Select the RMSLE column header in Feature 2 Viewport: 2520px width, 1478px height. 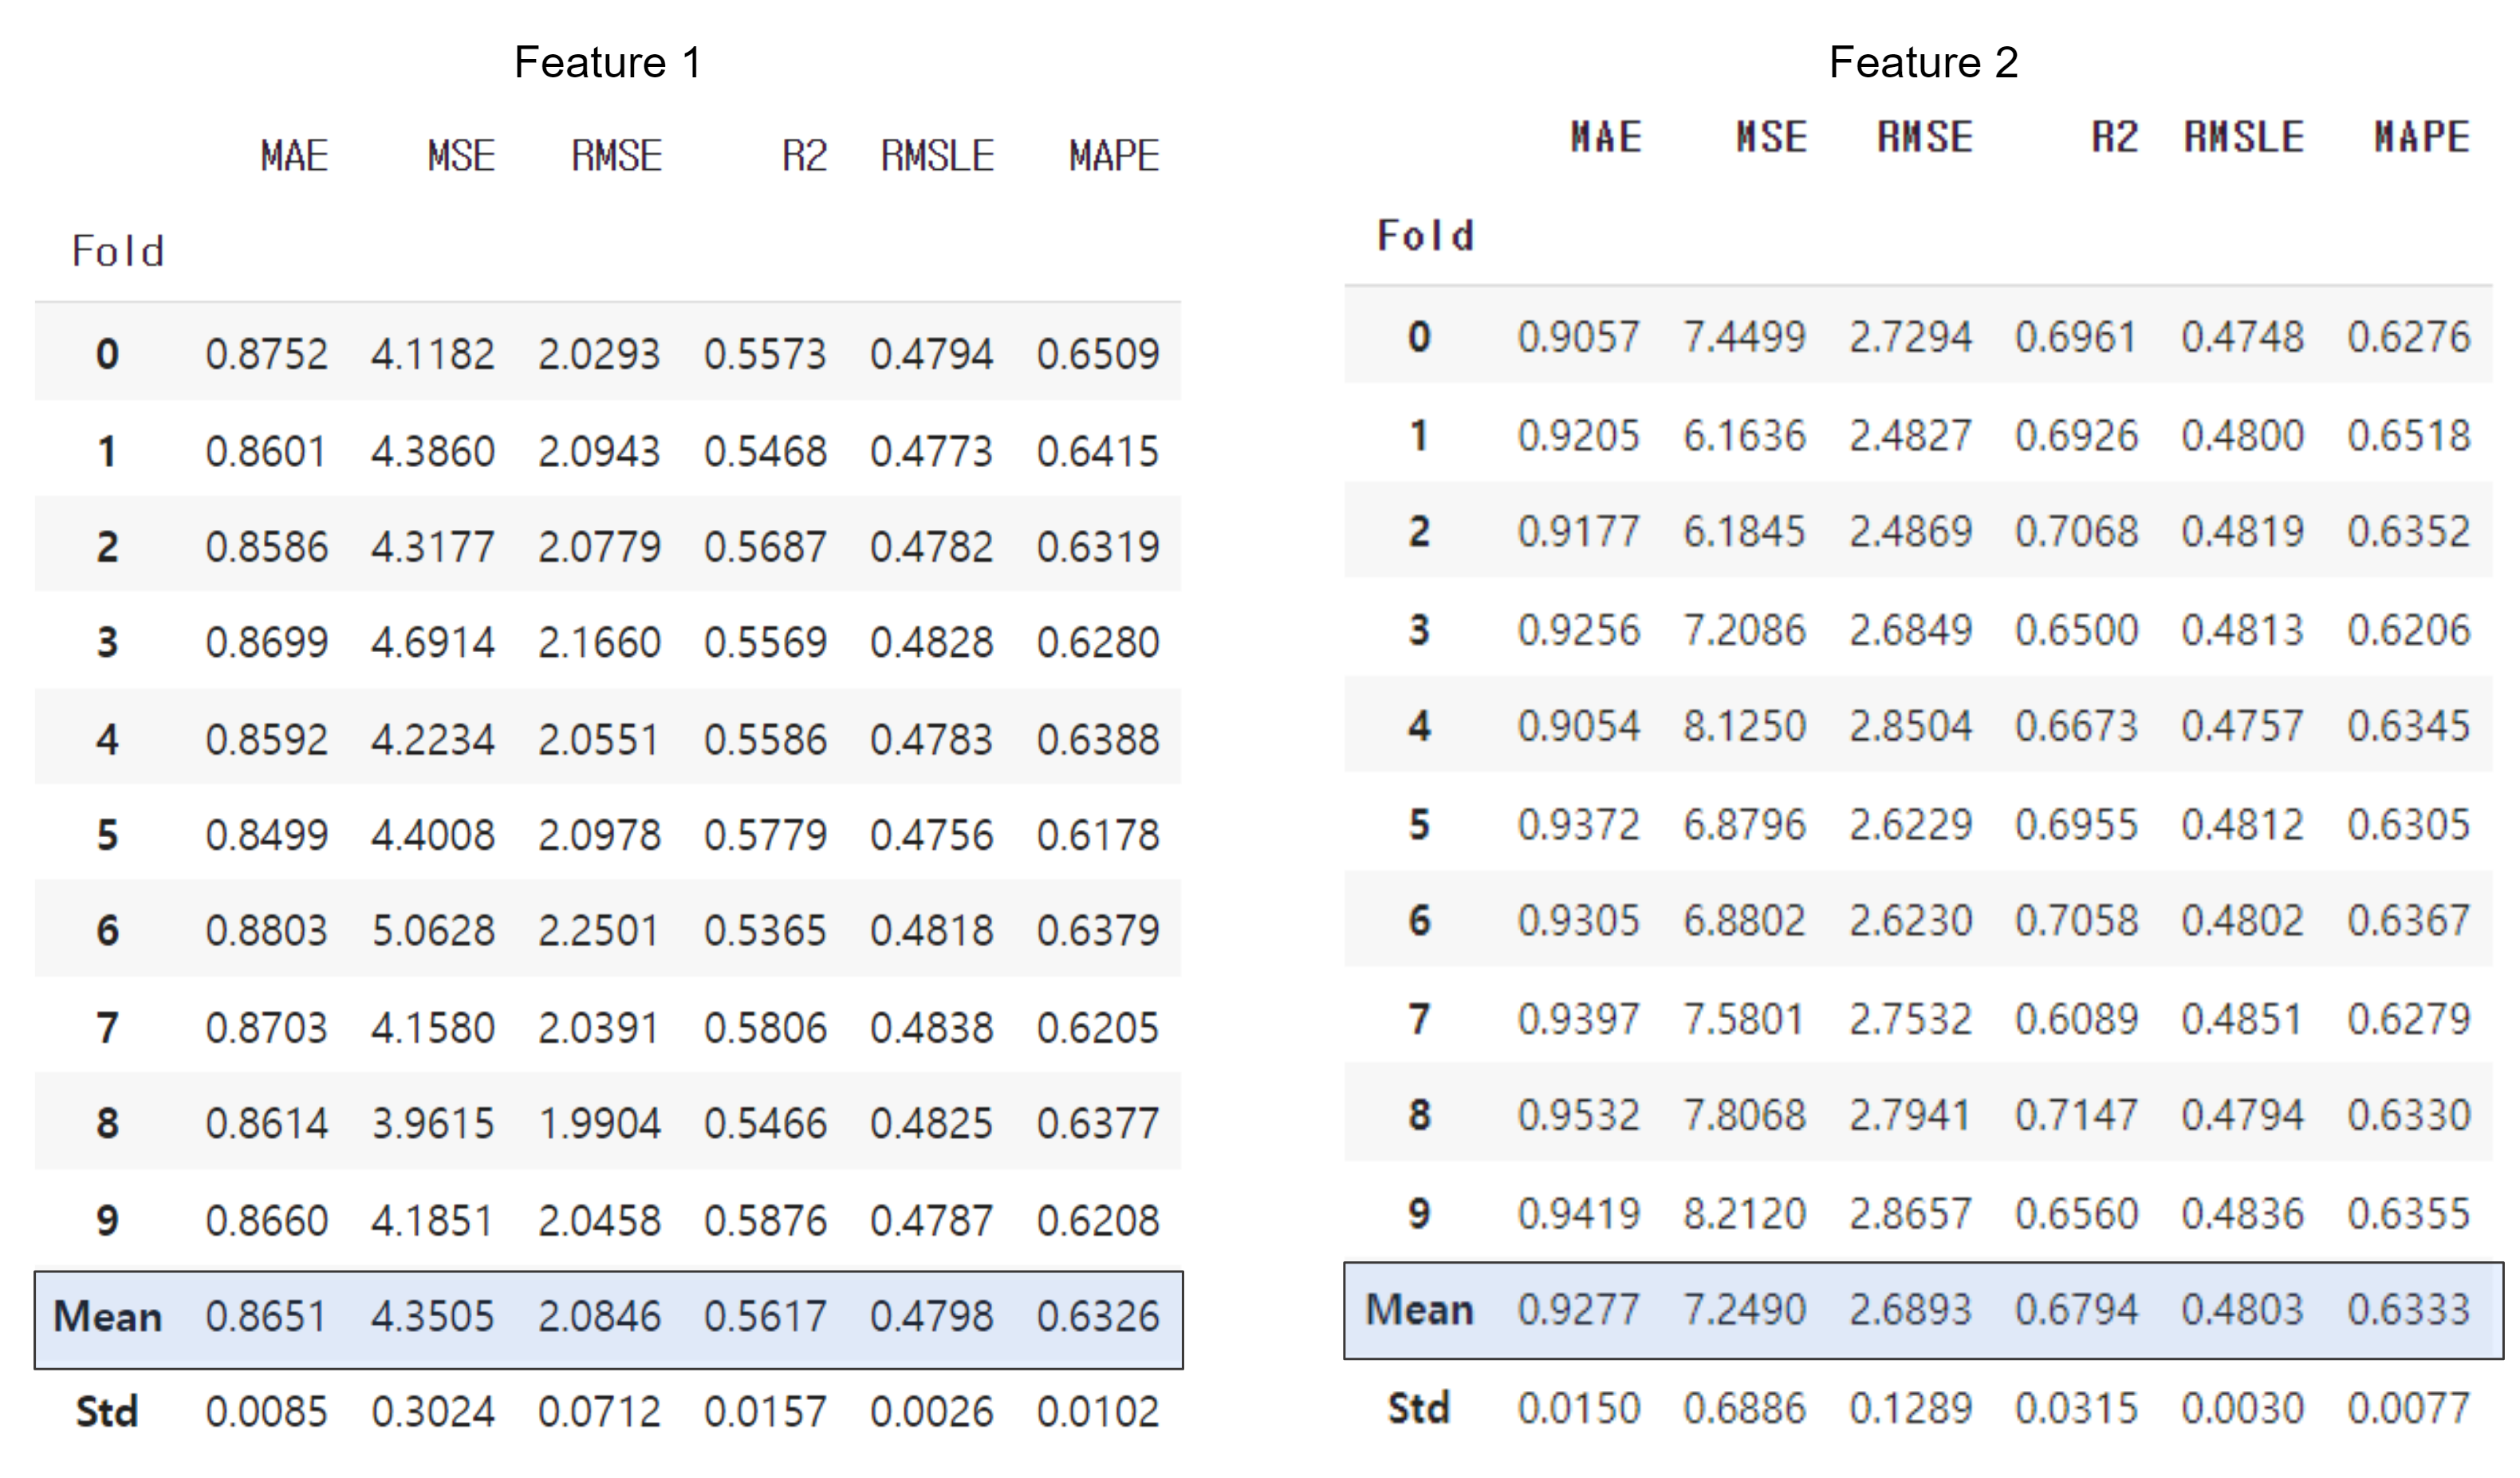(2243, 137)
